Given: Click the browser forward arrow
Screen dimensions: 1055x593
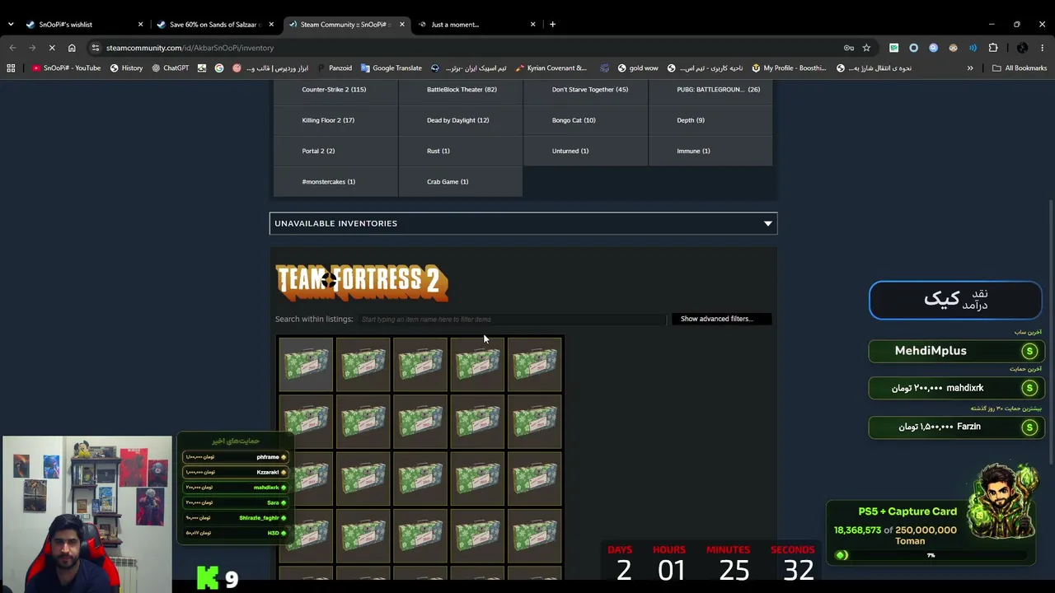Looking at the screenshot, I should coord(32,48).
